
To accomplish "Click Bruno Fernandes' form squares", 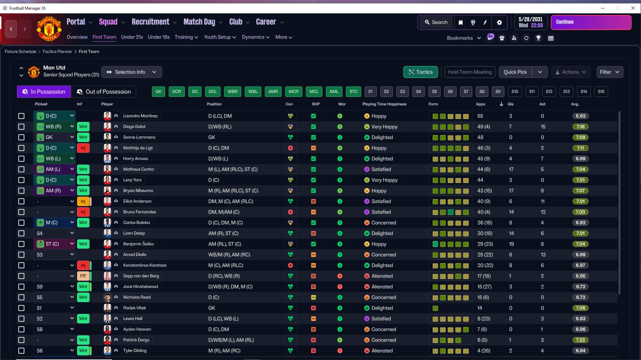I will click(x=451, y=212).
